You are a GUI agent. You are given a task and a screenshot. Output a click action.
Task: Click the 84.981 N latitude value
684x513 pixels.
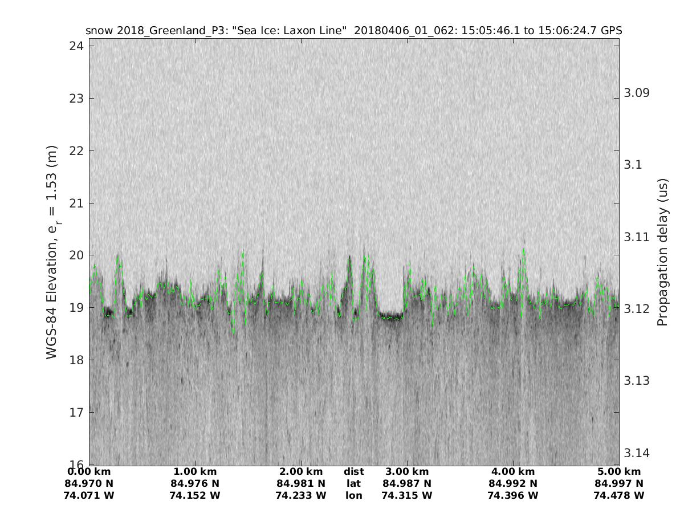coord(301,483)
